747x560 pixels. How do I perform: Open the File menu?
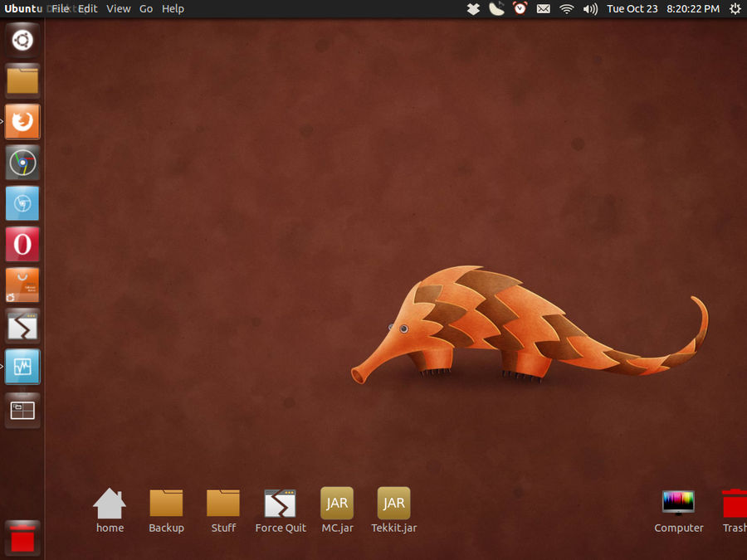pos(61,8)
